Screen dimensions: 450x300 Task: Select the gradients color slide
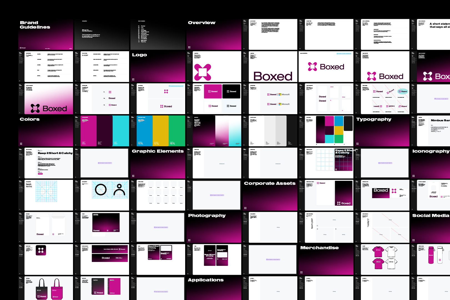click(x=214, y=131)
